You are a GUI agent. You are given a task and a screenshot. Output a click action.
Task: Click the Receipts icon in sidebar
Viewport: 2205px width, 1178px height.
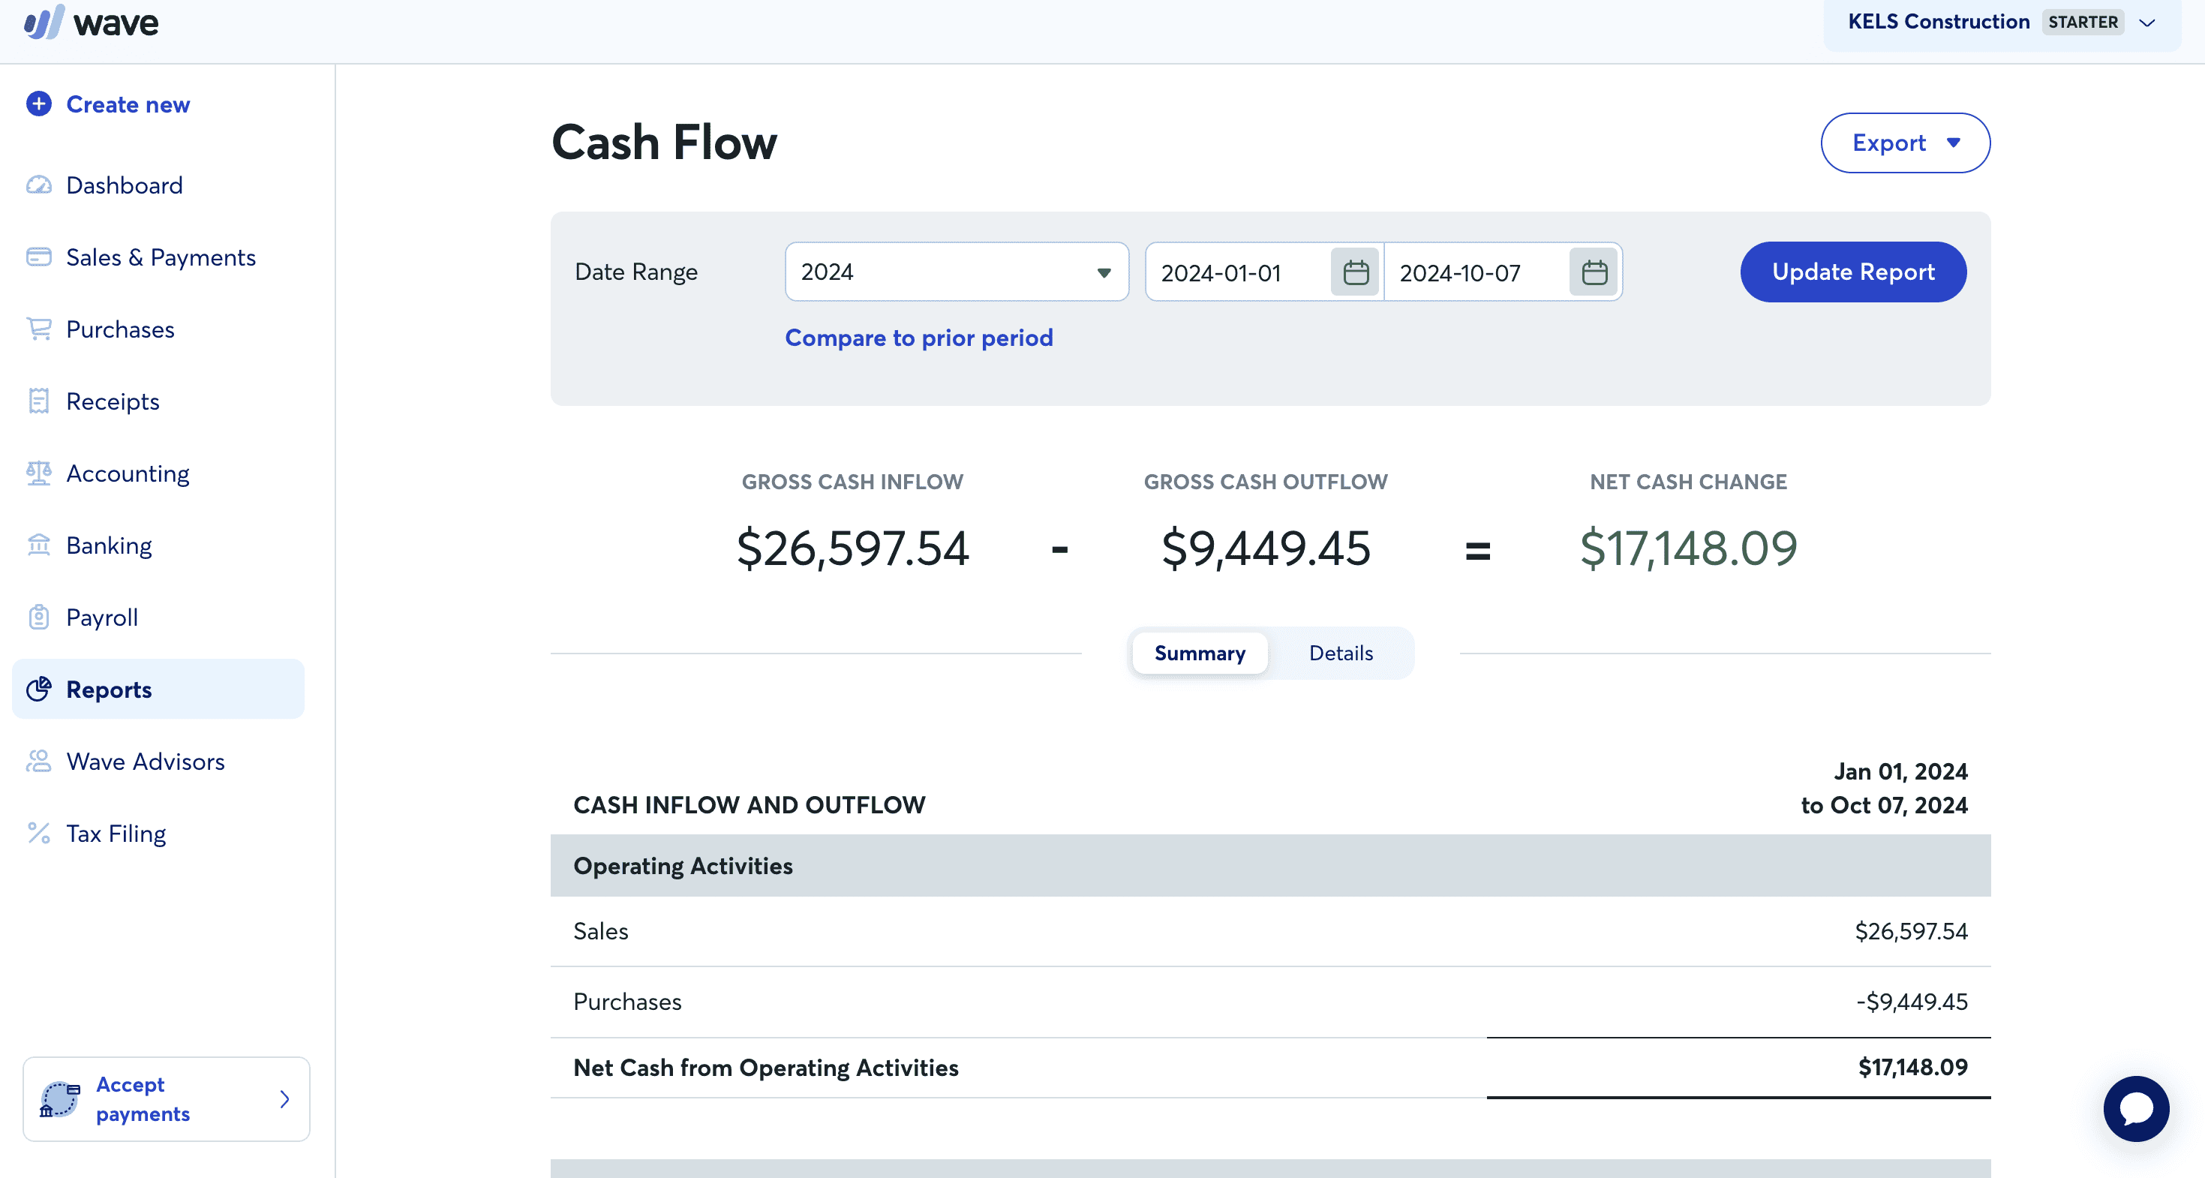point(38,401)
